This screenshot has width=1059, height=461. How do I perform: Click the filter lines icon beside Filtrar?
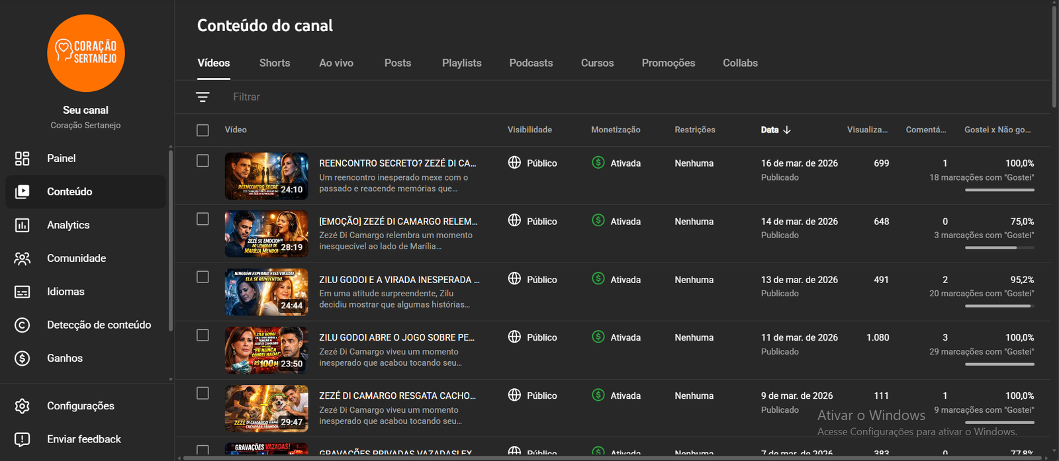point(203,97)
